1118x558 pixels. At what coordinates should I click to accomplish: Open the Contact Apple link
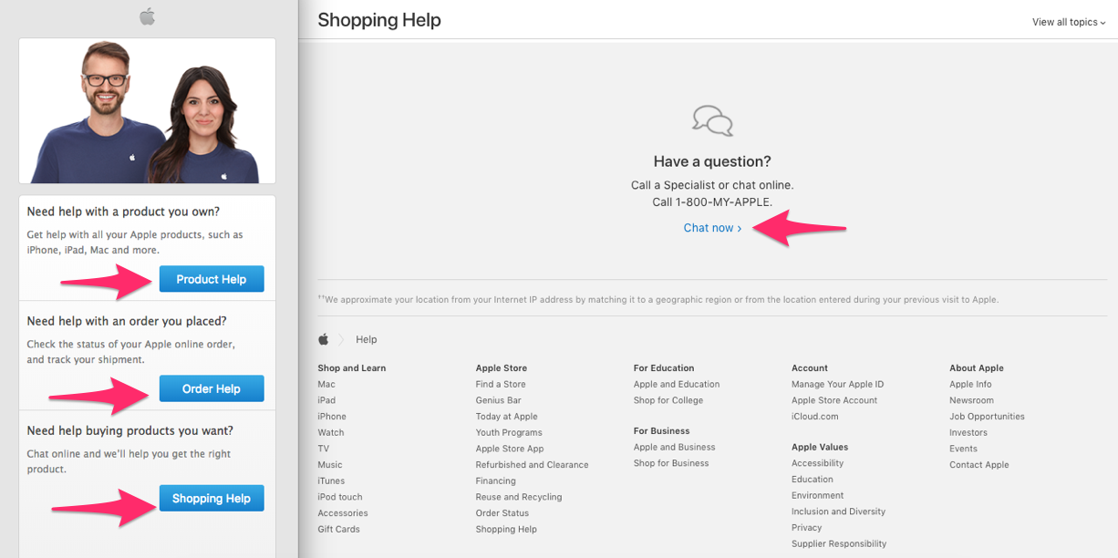[x=978, y=465]
